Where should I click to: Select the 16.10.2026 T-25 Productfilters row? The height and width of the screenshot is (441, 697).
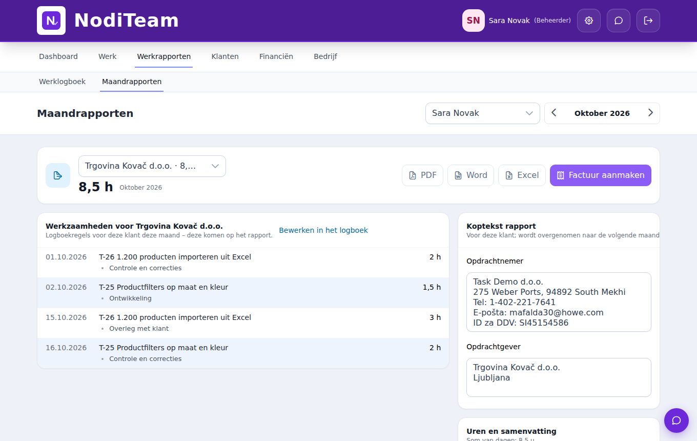pos(243,353)
